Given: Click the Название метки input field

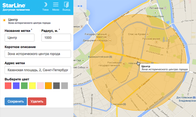Looking at the screenshot, I should click(19, 37).
